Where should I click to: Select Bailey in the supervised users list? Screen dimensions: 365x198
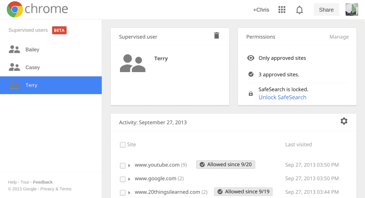pos(32,50)
